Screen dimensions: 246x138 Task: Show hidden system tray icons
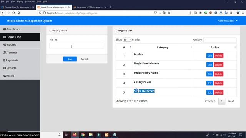point(213,135)
